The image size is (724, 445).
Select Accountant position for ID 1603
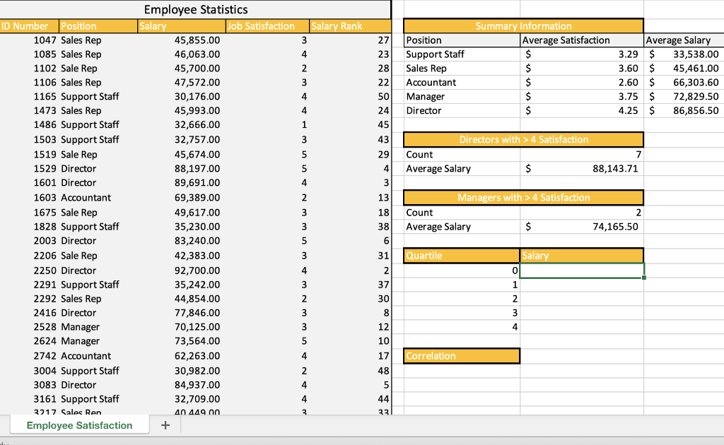click(x=98, y=198)
